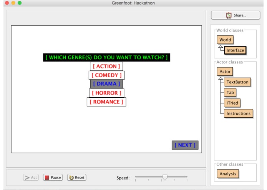Click the Act button
The image size is (267, 190).
(x=31, y=178)
